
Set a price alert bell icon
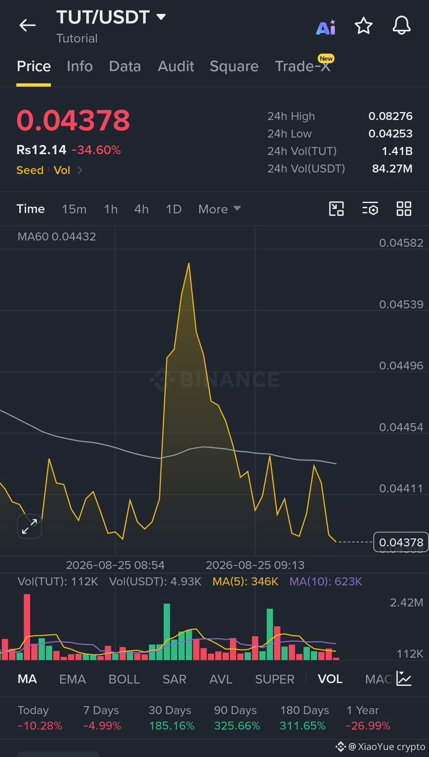pyautogui.click(x=402, y=26)
